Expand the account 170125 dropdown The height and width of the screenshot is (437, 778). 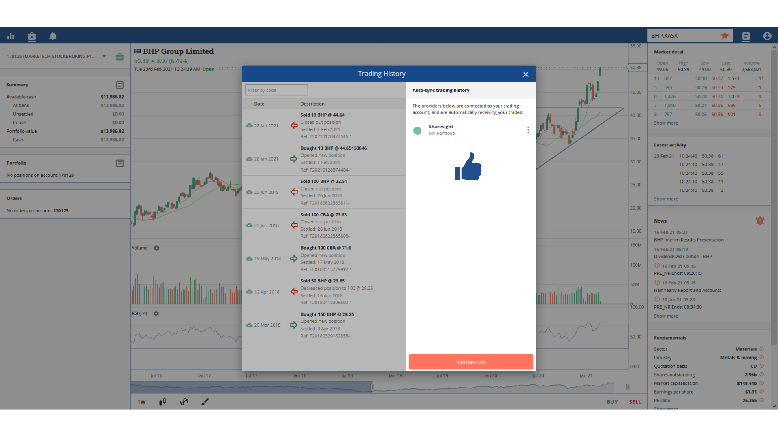click(104, 56)
